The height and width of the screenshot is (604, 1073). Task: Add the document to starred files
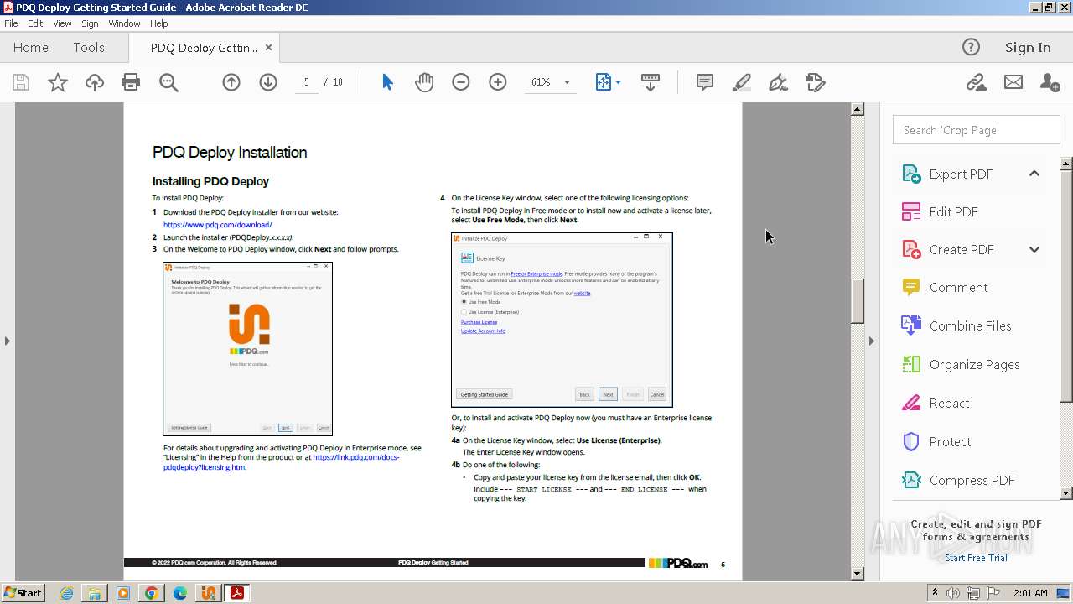click(58, 82)
